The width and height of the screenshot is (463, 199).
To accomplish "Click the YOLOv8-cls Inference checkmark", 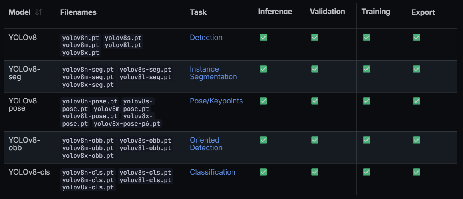I will click(263, 172).
